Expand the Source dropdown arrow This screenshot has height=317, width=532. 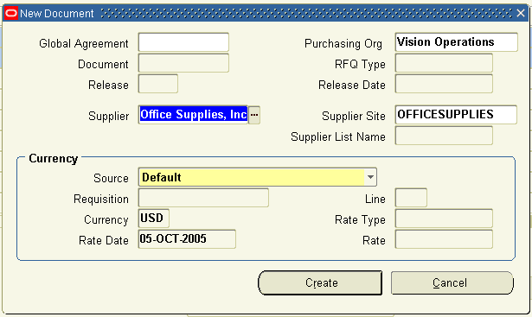370,177
